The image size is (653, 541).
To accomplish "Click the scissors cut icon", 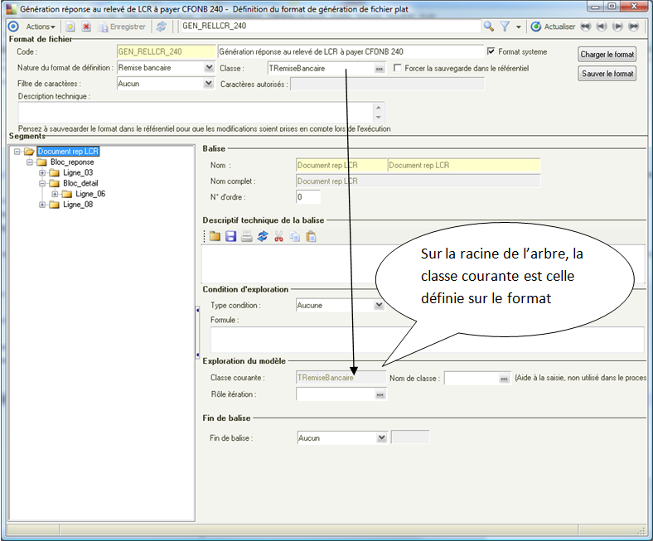I will coord(278,237).
